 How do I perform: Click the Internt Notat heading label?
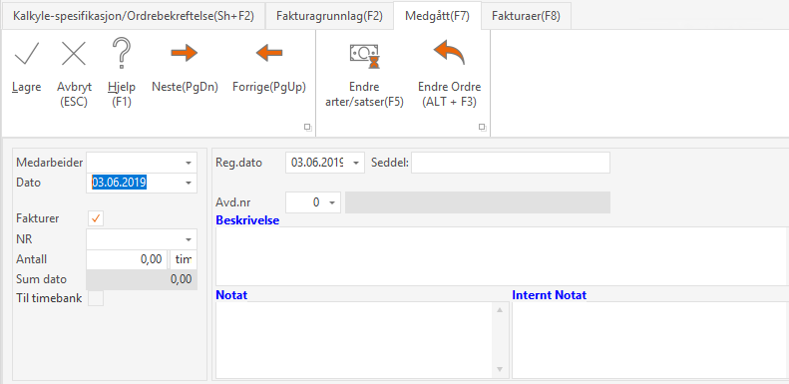[x=549, y=295]
